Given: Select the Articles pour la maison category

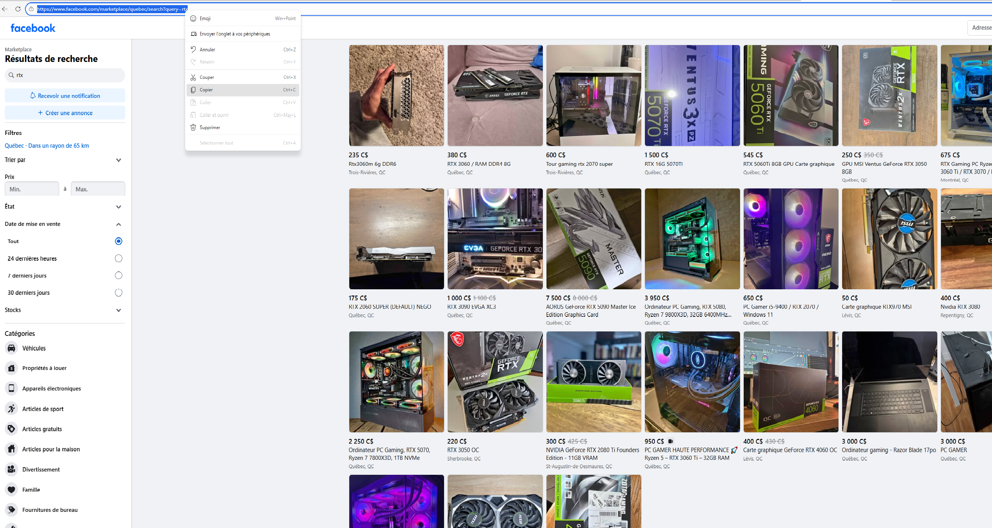Looking at the screenshot, I should pos(51,449).
